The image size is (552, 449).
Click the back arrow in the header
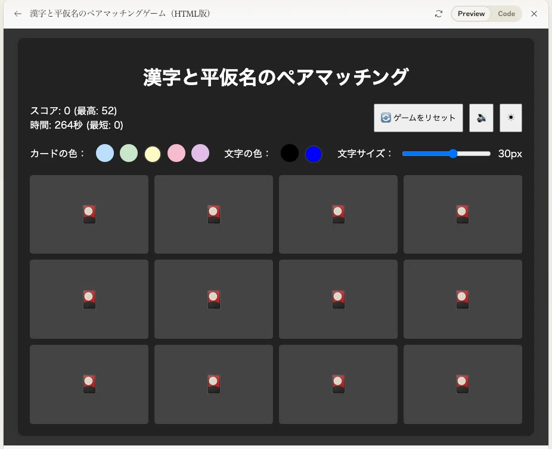click(18, 14)
